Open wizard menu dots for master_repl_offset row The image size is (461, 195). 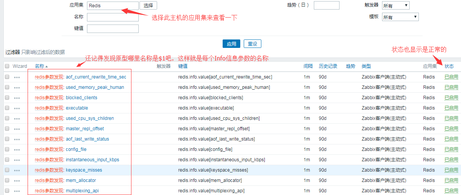tap(16, 129)
